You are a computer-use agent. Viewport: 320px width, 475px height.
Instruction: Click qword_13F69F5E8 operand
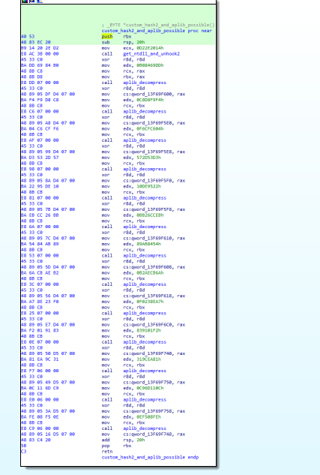pos(149,152)
